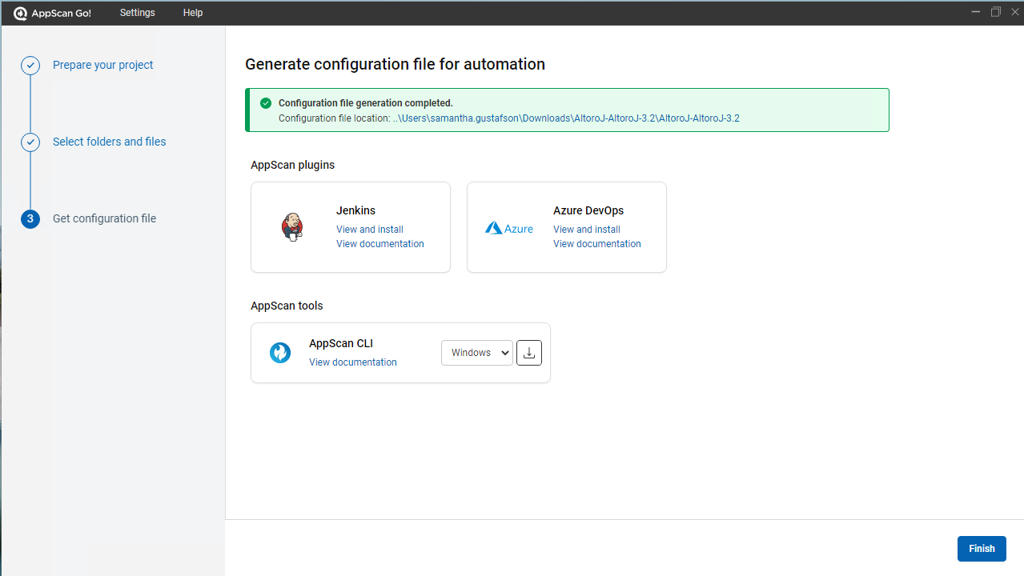Open the configuration file location path

(566, 118)
